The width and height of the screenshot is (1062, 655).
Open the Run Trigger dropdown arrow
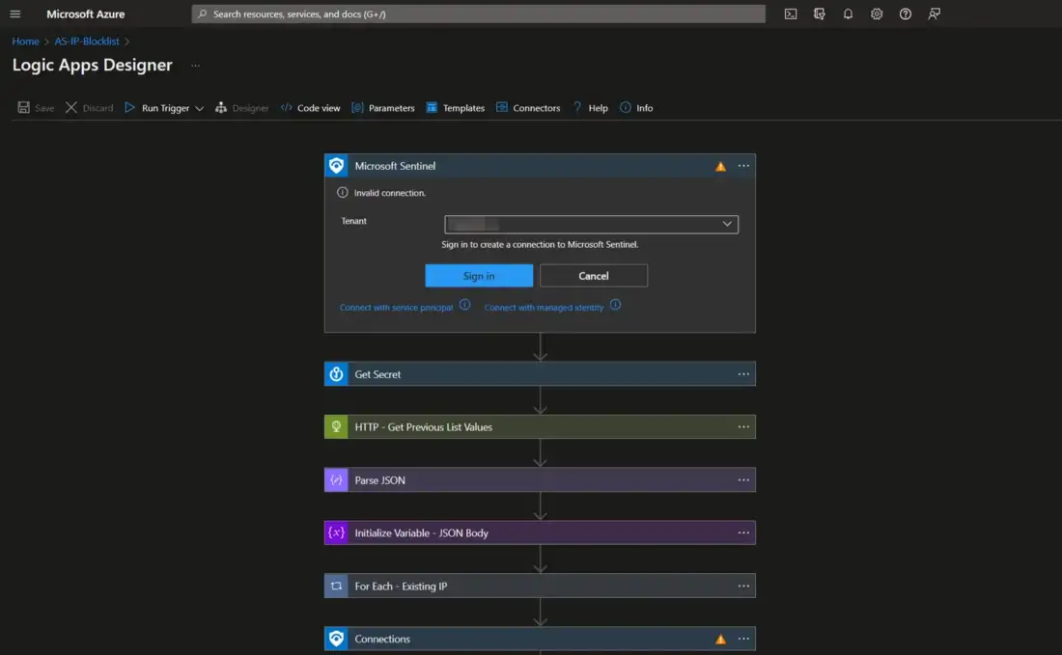pos(200,108)
